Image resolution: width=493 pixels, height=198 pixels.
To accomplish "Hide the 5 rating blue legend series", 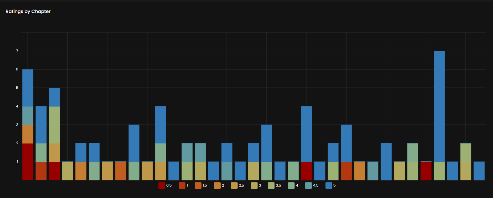I will point(329,185).
